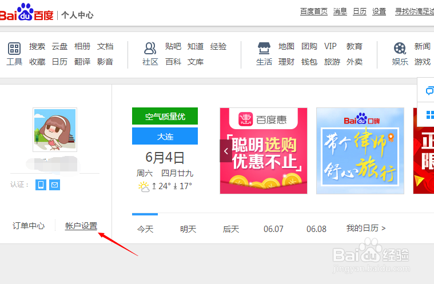Image resolution: width=434 pixels, height=284 pixels.
Task: Open 教育 education
Action: click(x=355, y=46)
